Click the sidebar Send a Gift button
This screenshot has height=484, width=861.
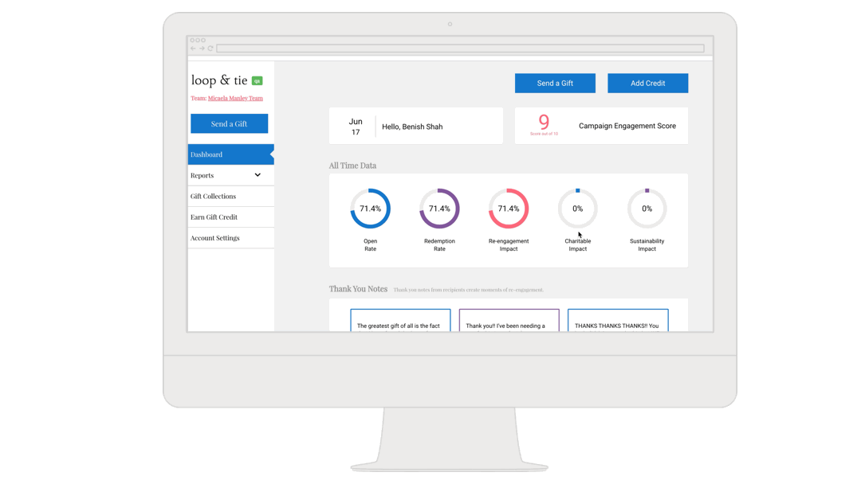tap(229, 124)
